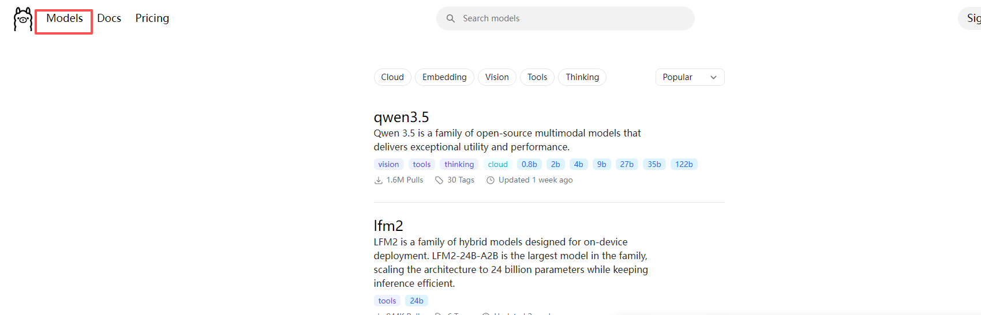Toggle the Thinking filter chip
Screen dimensions: 981x315
[x=582, y=77]
